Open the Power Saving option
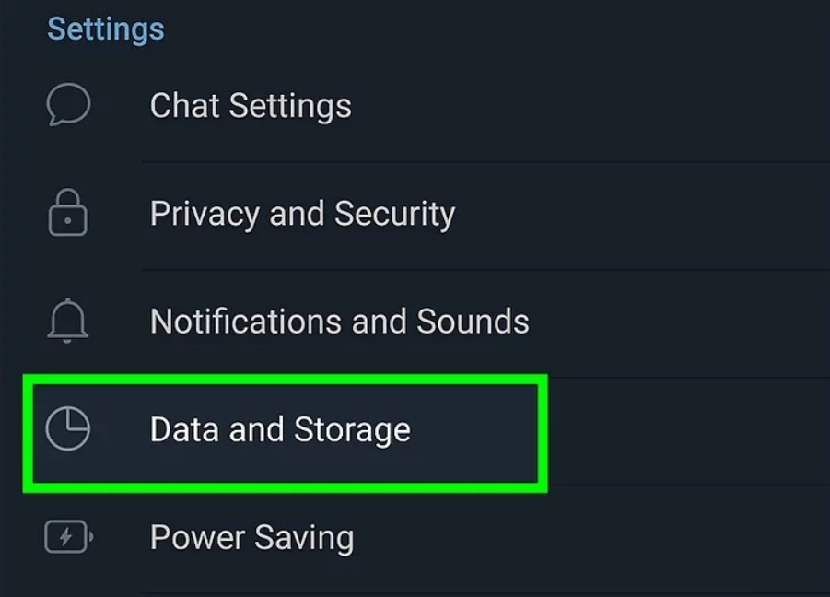The width and height of the screenshot is (830, 597). click(x=251, y=538)
